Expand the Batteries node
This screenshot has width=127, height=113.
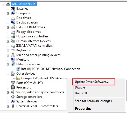(8, 9)
